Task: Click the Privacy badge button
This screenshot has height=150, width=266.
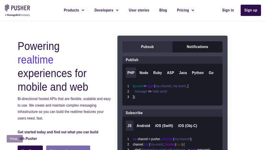Action: (15, 139)
